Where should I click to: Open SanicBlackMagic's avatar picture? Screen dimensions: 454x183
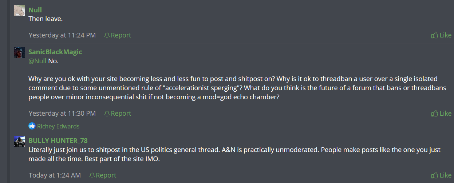pyautogui.click(x=19, y=52)
